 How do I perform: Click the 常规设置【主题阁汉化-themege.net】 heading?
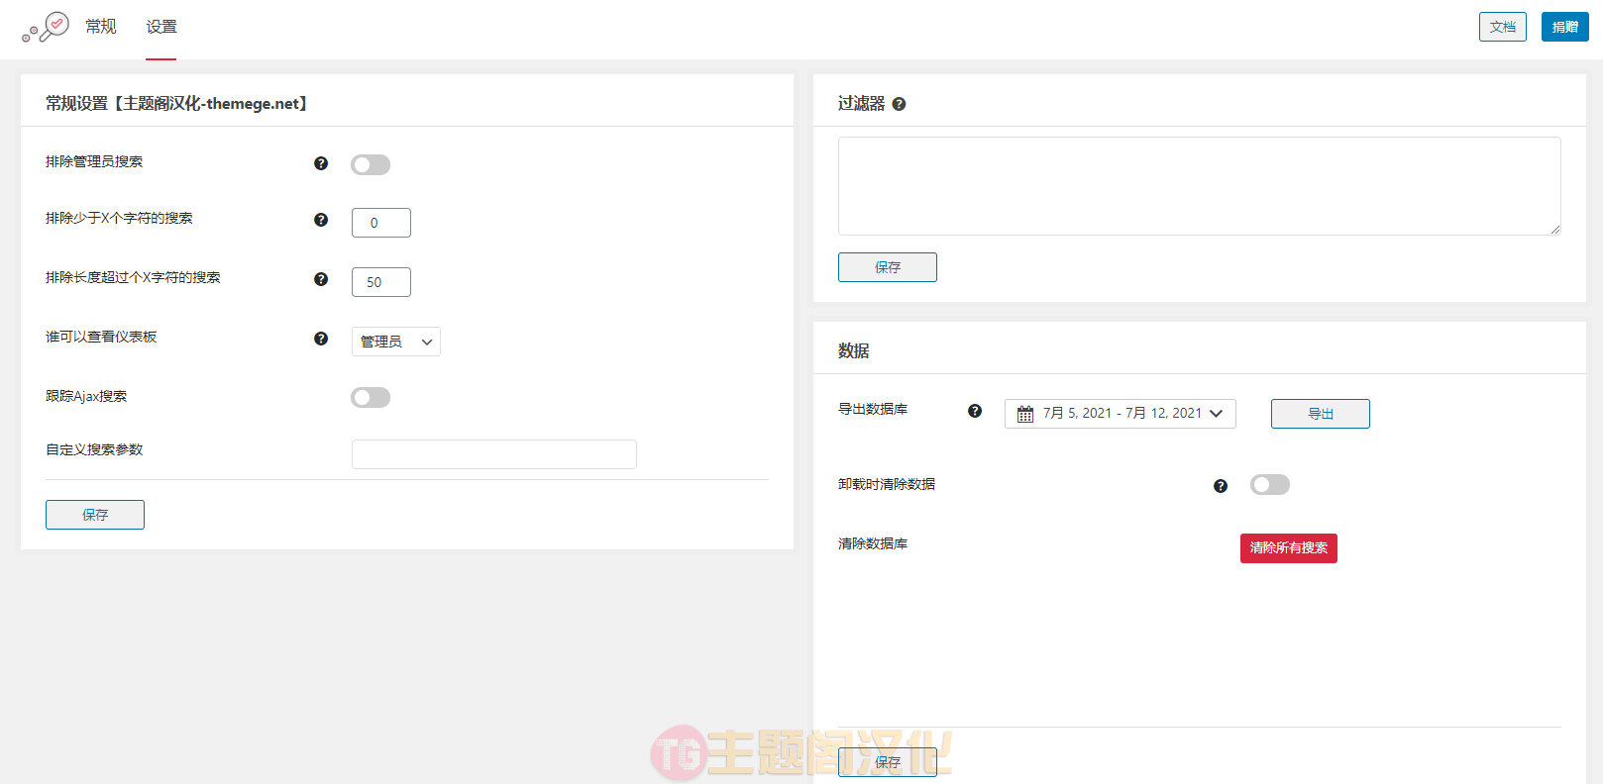click(176, 103)
